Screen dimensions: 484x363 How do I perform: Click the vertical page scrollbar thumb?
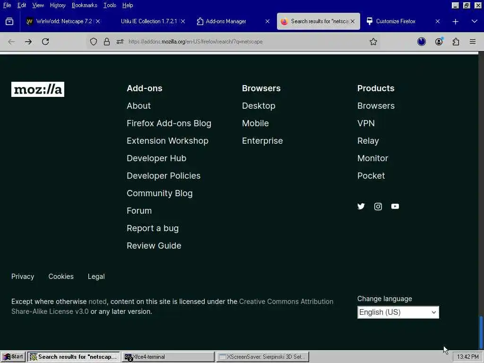click(481, 332)
